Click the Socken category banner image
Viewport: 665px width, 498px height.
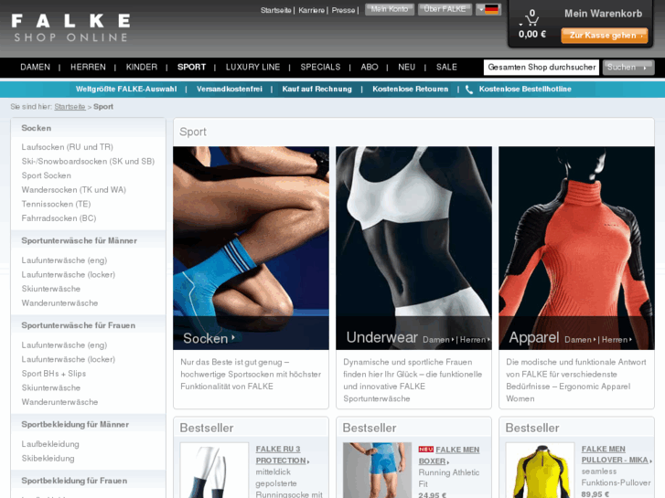(x=251, y=248)
